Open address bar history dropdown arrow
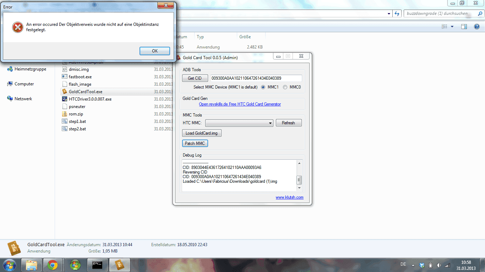Viewport: 485px width, 272px height. 389,14
